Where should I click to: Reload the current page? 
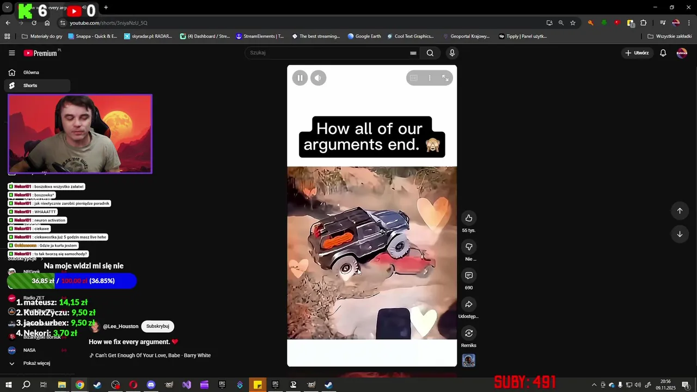coord(34,23)
